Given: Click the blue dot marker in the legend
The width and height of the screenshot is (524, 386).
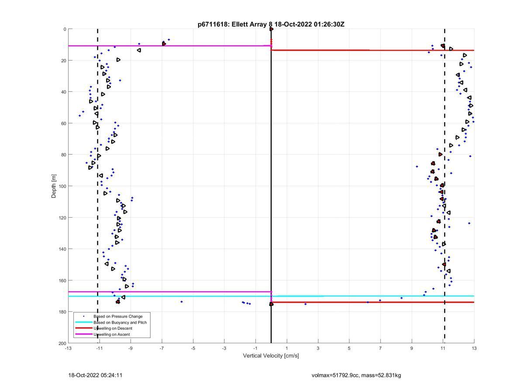Looking at the screenshot, I should click(x=83, y=316).
